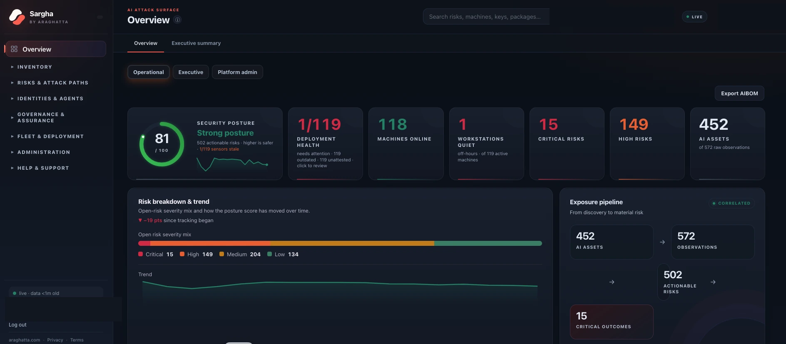Screen dimensions: 786x344
Task: Click the Sargha logo icon
Action: tap(17, 17)
